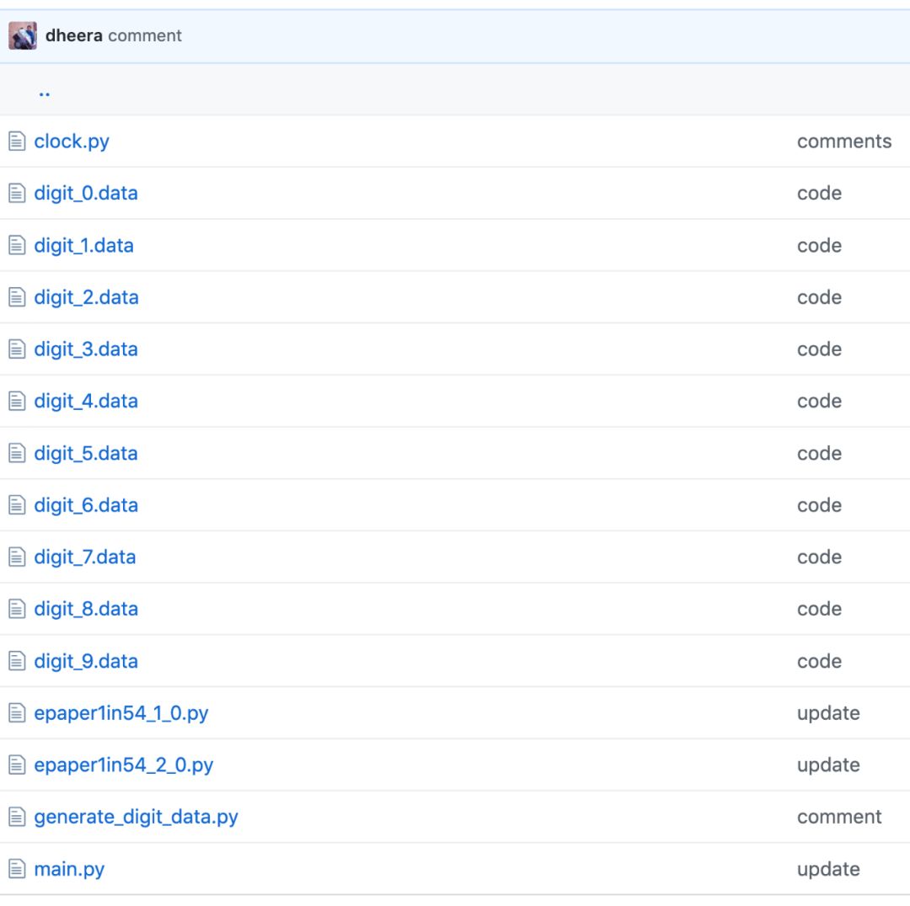Screen dimensions: 910x906
Task: Open digit_3.data file
Action: point(86,349)
